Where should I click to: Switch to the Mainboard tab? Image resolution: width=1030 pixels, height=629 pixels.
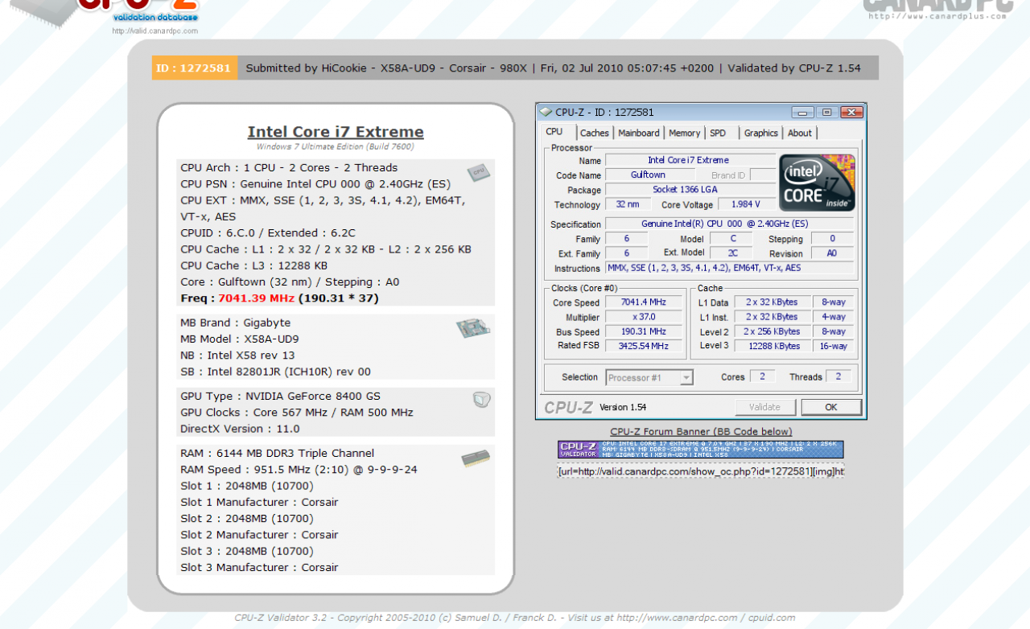click(639, 134)
